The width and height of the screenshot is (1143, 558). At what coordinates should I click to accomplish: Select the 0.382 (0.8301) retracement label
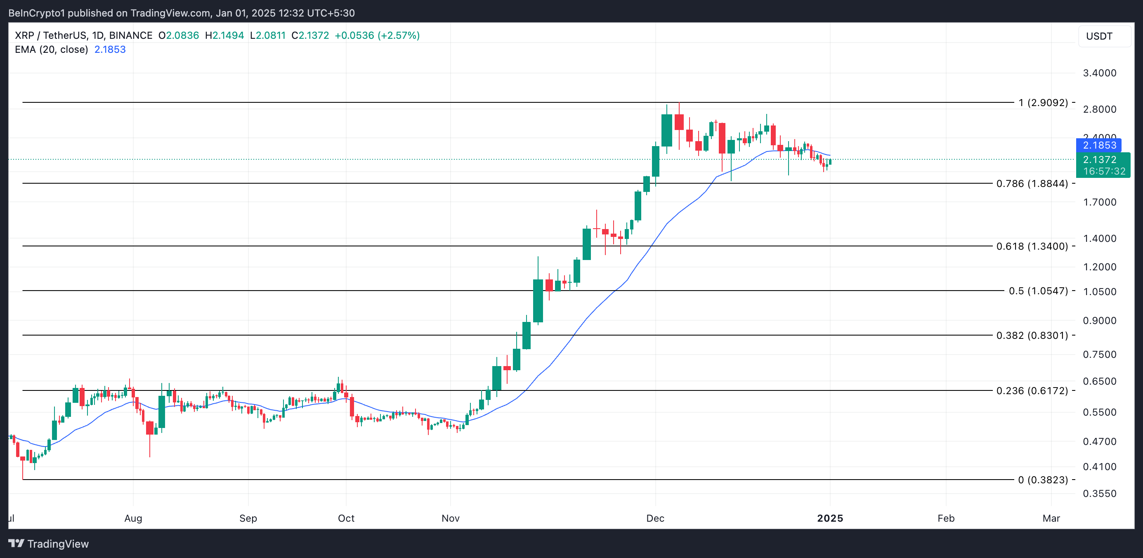tap(1032, 335)
